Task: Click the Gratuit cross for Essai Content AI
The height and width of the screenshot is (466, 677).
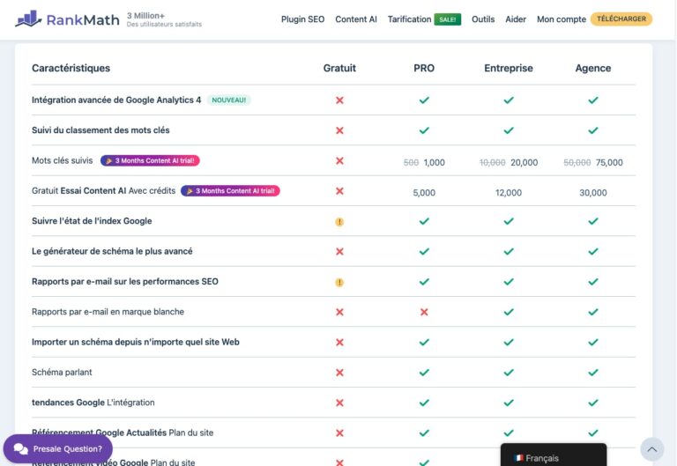Action: click(339, 190)
